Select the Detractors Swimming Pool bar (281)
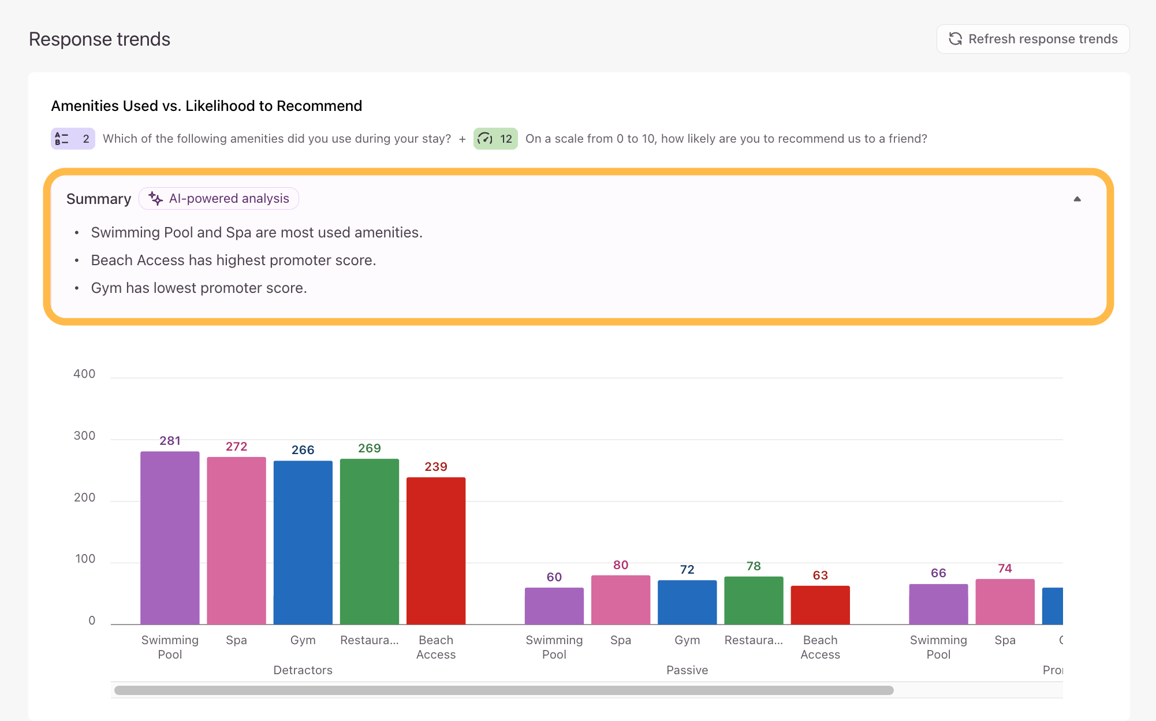This screenshot has height=721, width=1156. (170, 538)
